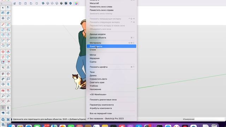
Task: Pick the Paint Bucket tool
Action: (3, 13)
